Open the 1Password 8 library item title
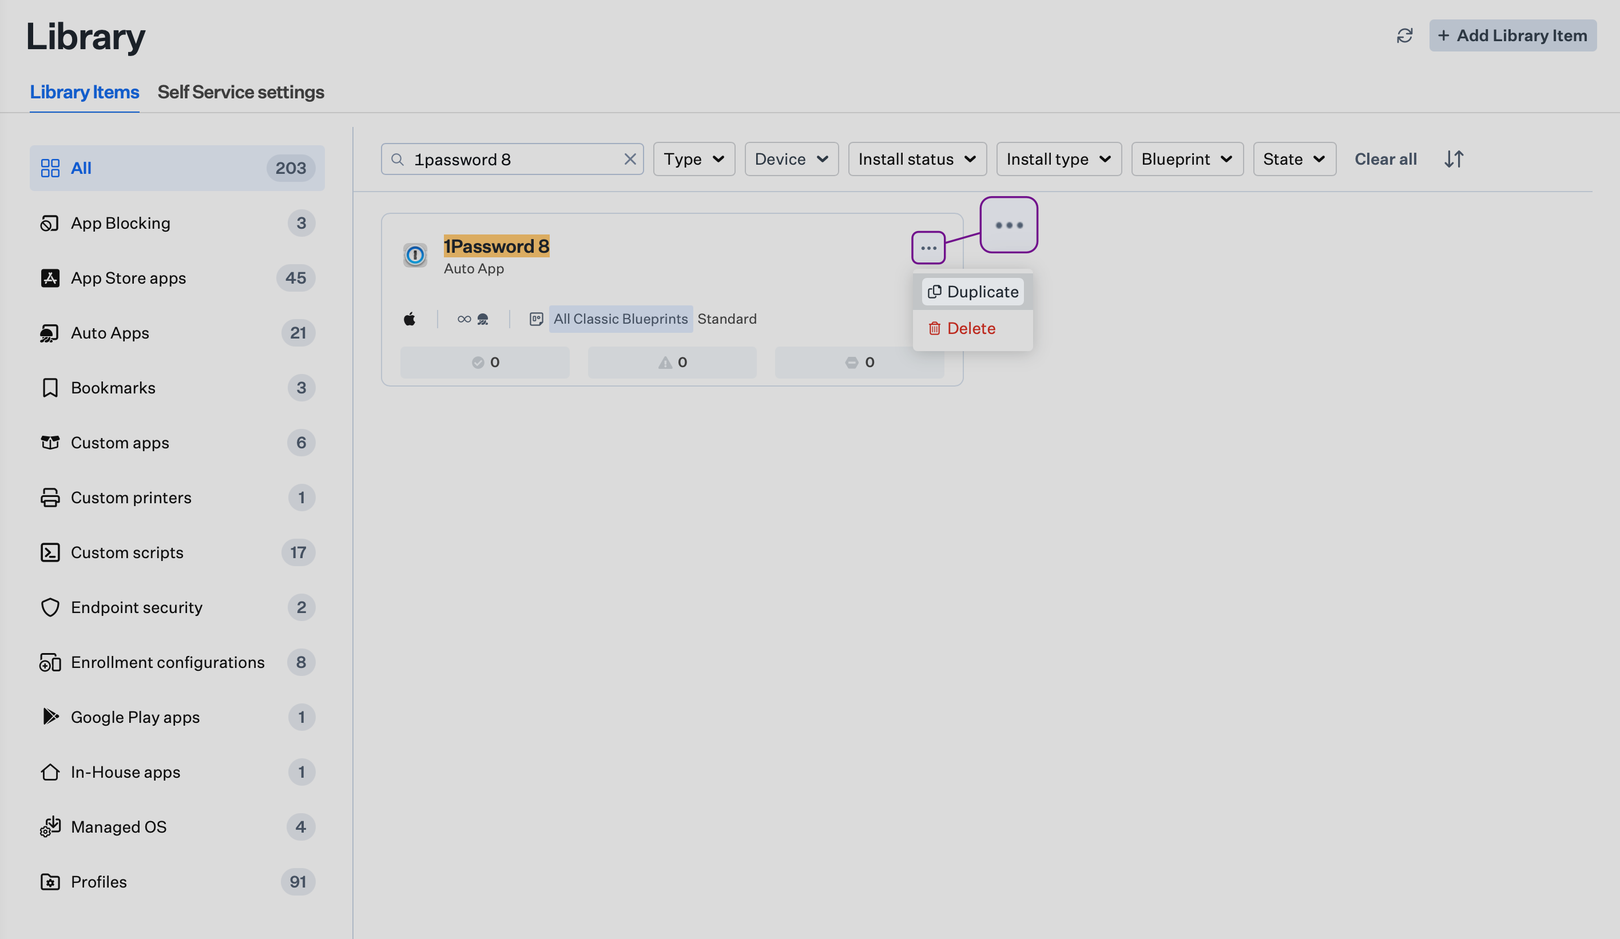 (x=497, y=246)
